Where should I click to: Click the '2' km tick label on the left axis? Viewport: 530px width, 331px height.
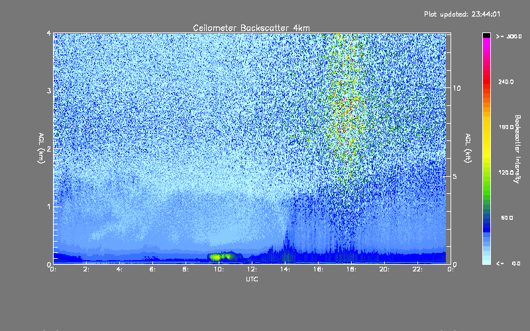click(x=49, y=148)
